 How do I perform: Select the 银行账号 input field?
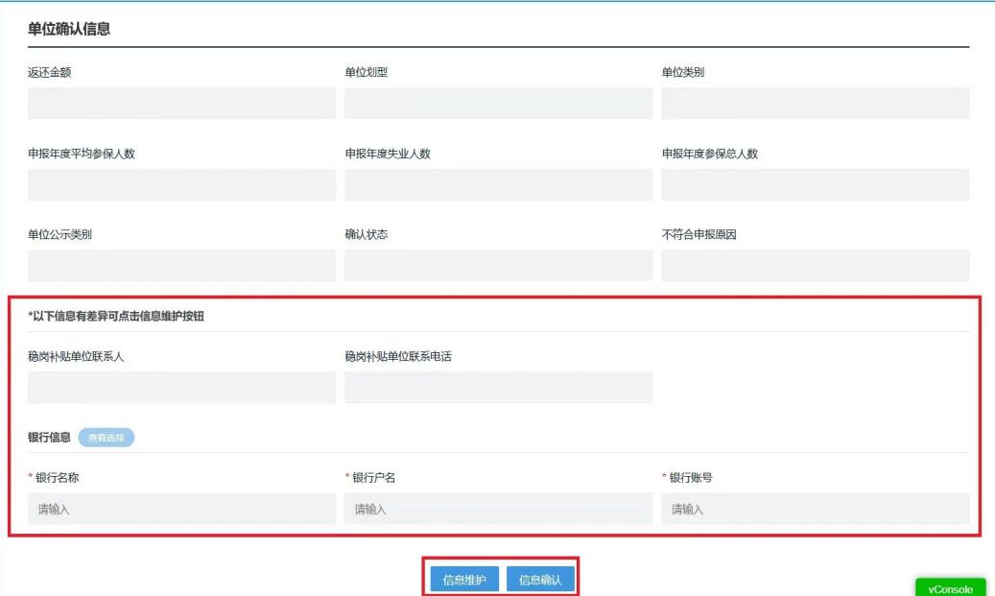[x=815, y=509]
